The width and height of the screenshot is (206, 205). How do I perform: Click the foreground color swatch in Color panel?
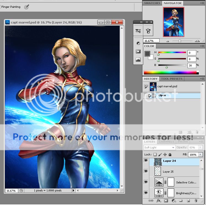(147, 53)
